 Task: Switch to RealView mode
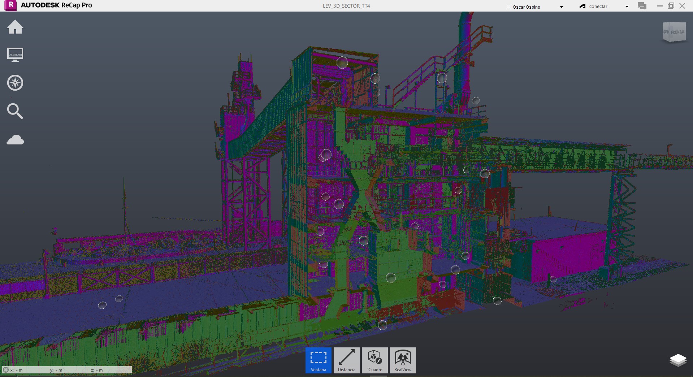(x=403, y=360)
